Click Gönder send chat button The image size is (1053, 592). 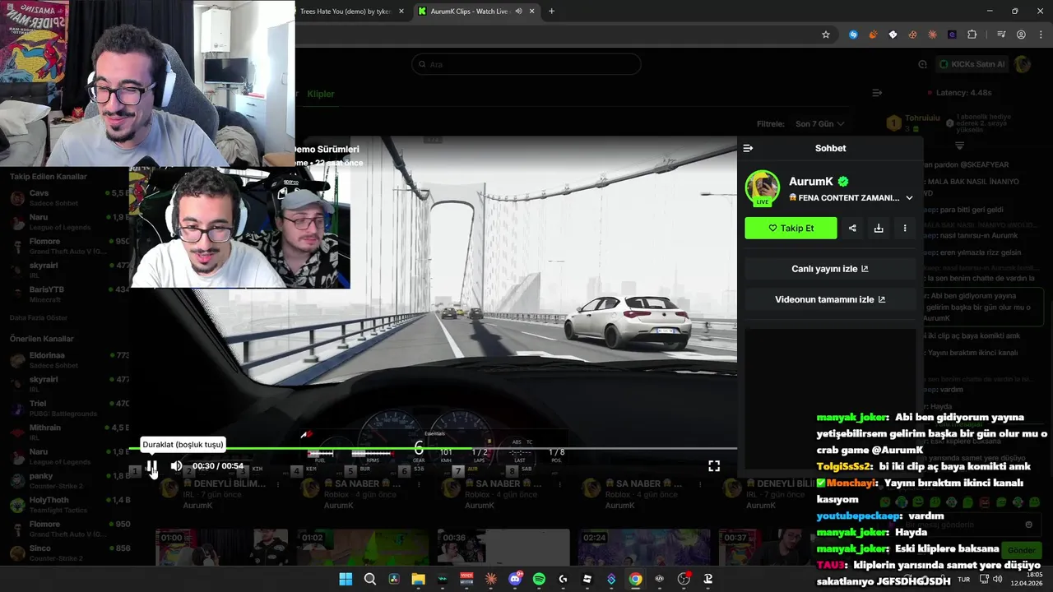point(1021,550)
